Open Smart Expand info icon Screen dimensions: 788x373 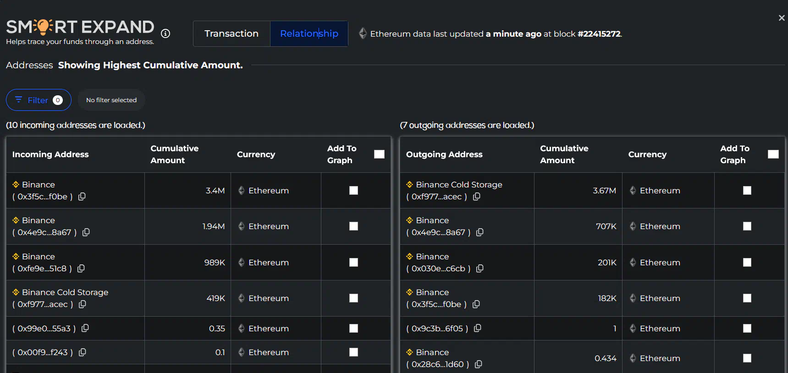pyautogui.click(x=165, y=33)
